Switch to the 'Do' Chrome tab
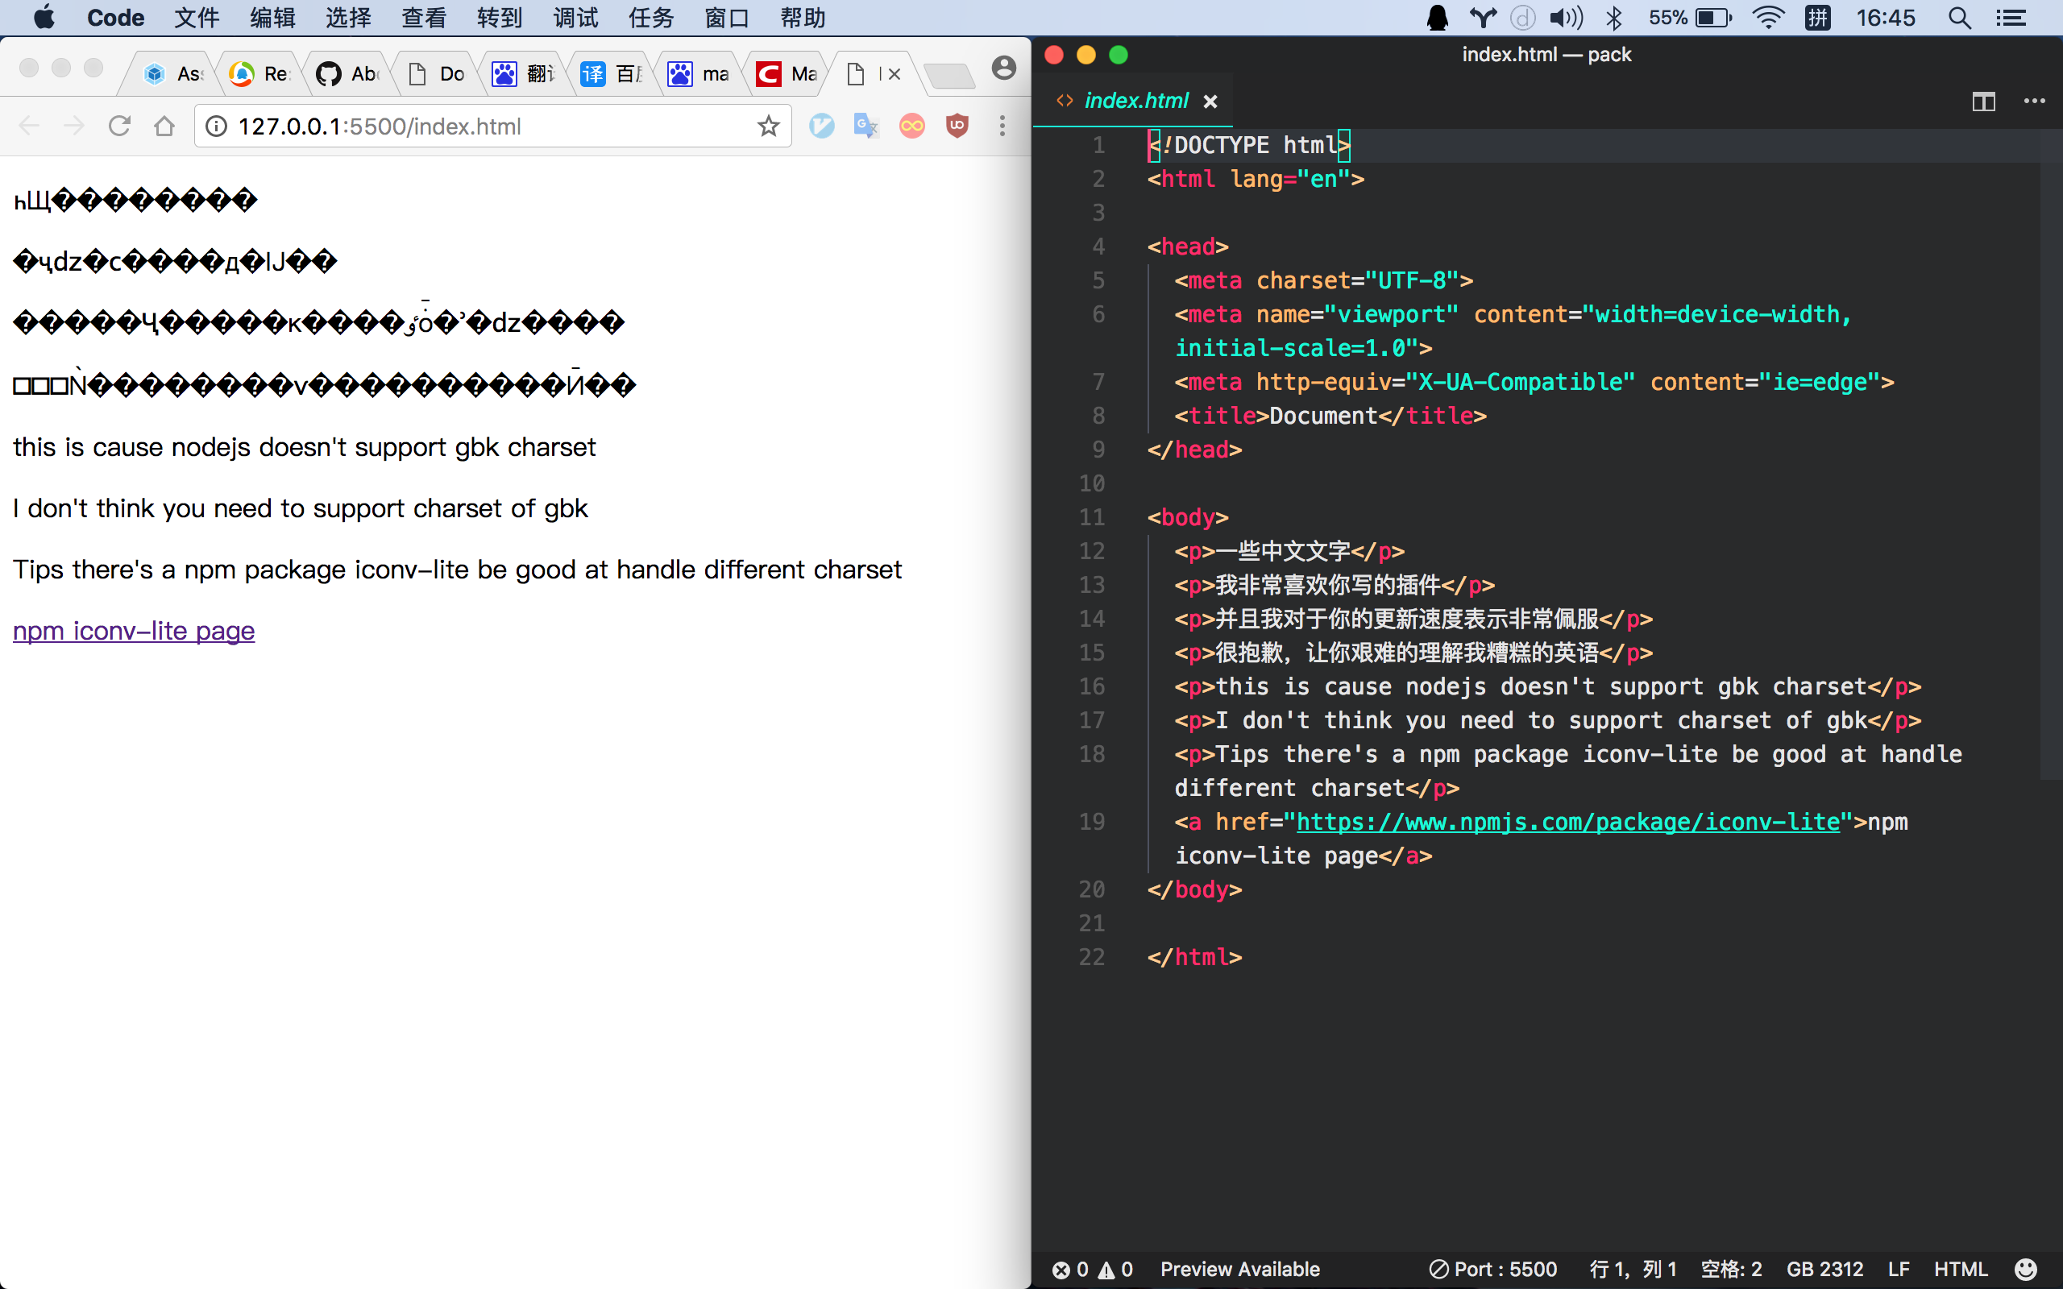The height and width of the screenshot is (1289, 2063). click(435, 74)
